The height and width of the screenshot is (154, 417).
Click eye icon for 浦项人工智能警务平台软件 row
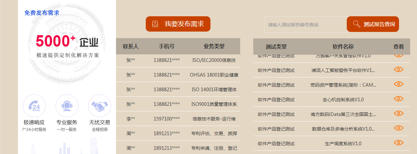[398, 69]
